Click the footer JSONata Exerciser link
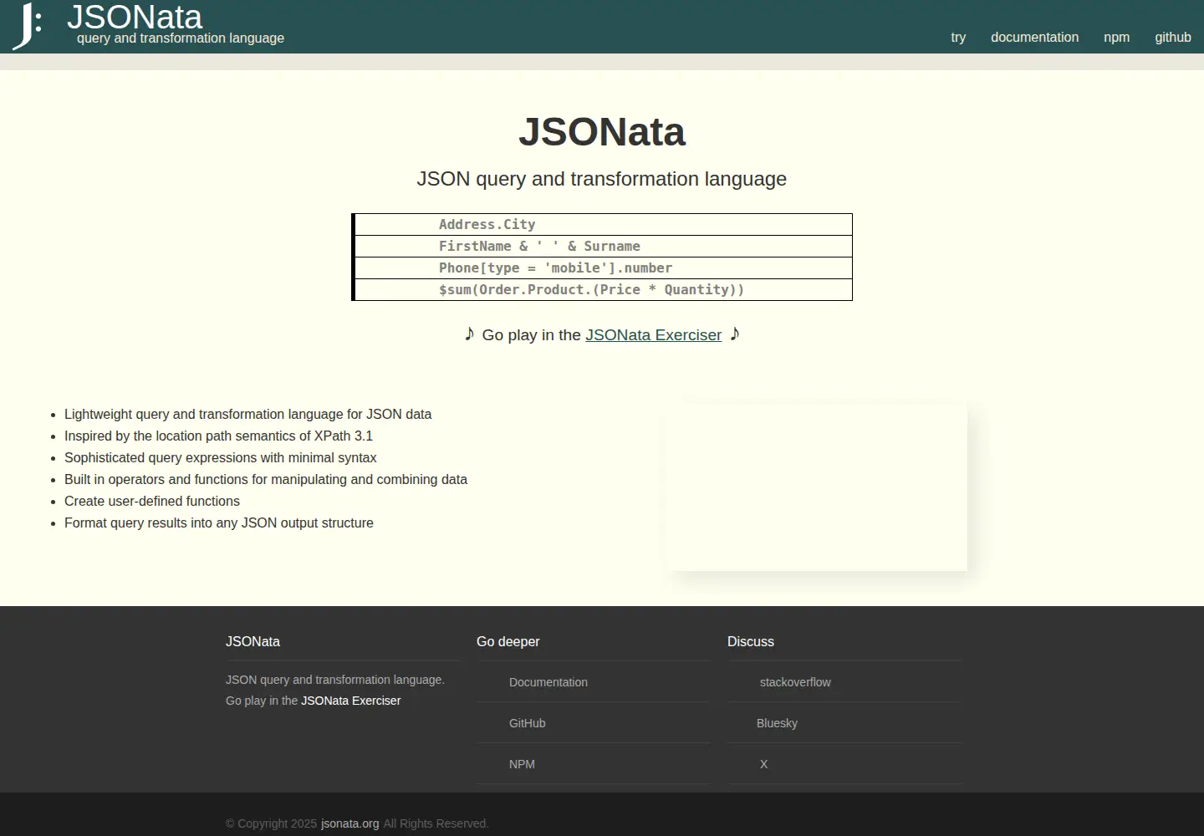 point(350,701)
